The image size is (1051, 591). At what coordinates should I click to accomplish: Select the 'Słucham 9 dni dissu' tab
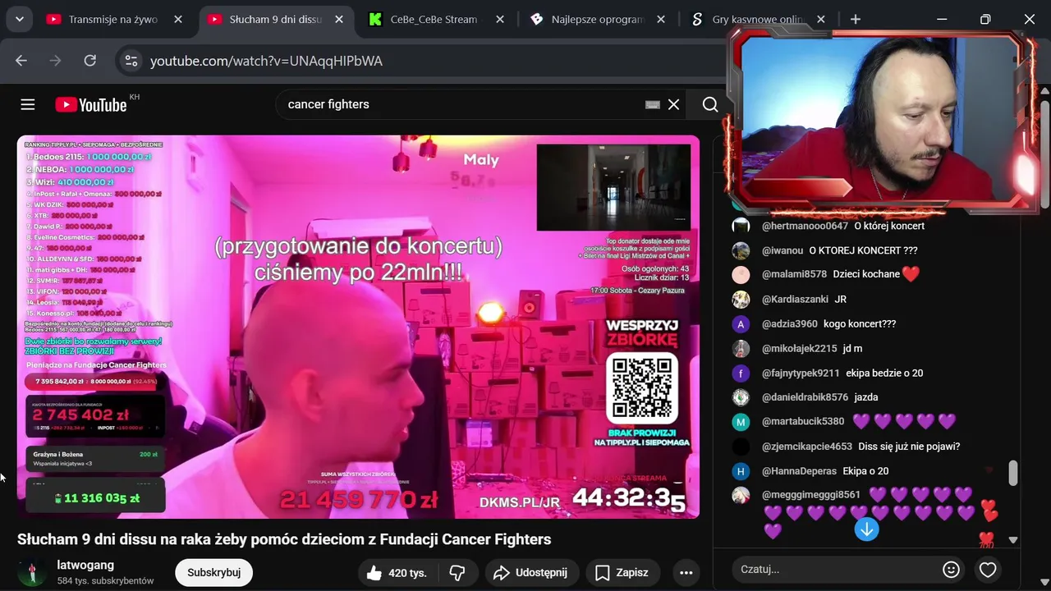277,19
